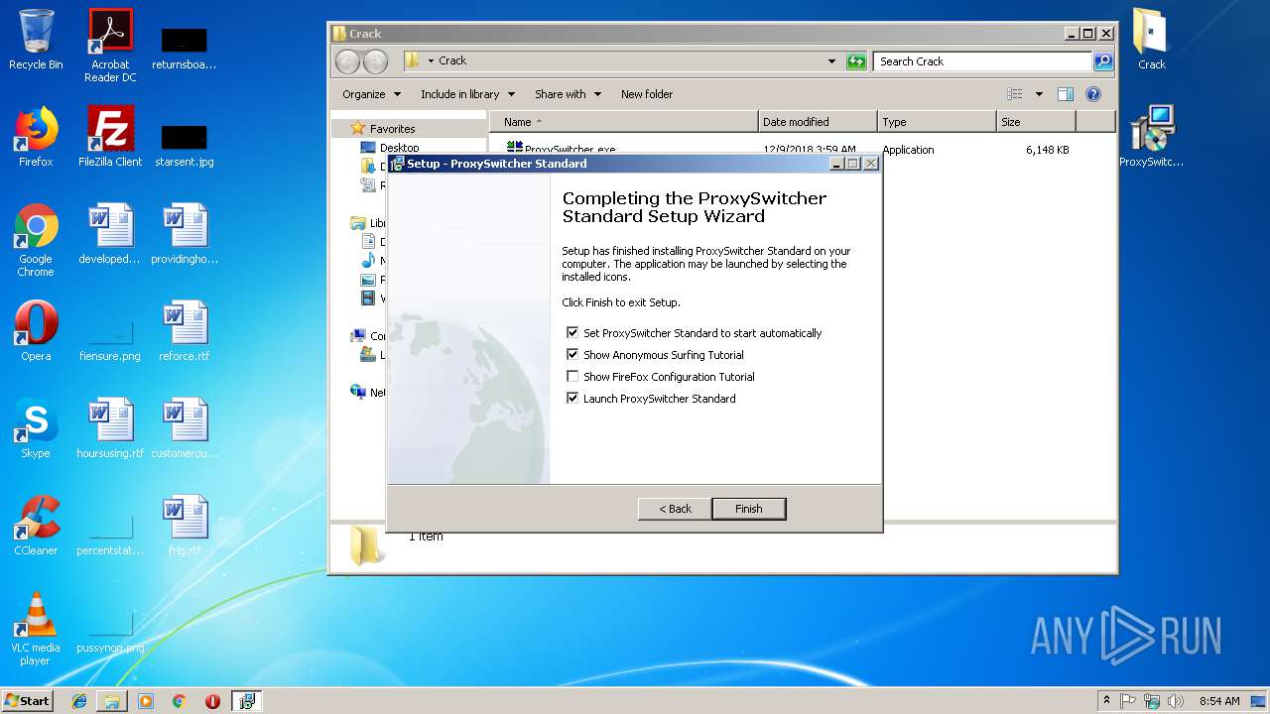Click the Explorer forward navigation button
The height and width of the screenshot is (714, 1270).
click(x=376, y=61)
